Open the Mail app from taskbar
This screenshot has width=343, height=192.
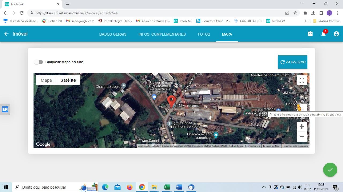pyautogui.click(x=117, y=187)
